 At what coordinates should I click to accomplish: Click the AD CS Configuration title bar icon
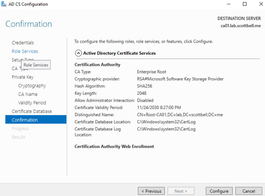point(4,4)
